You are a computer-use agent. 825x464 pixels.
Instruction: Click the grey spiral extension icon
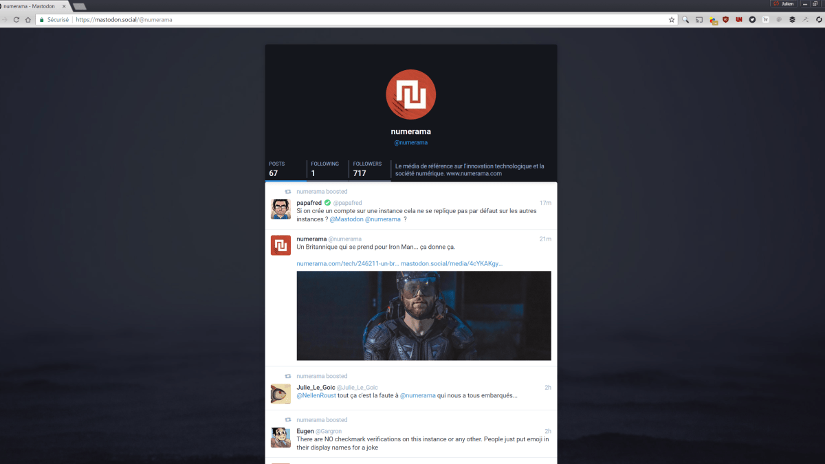click(x=779, y=20)
